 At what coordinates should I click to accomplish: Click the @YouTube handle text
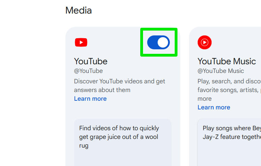pyautogui.click(x=88, y=71)
